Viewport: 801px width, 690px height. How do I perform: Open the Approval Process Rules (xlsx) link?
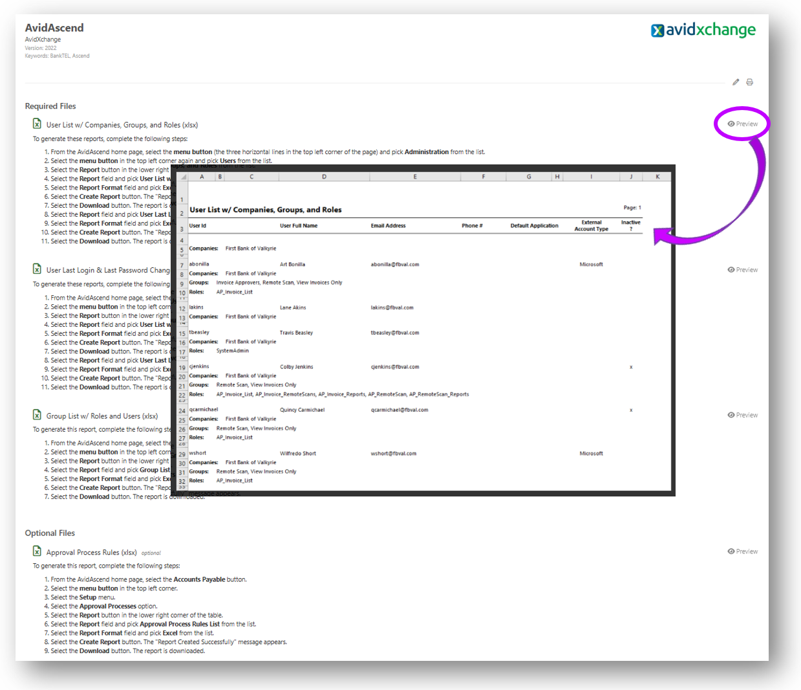coord(91,553)
